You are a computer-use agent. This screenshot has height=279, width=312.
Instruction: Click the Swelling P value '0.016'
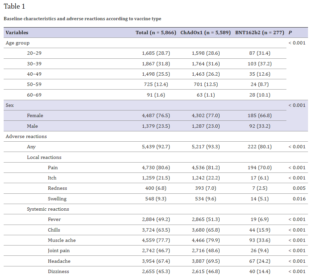click(x=299, y=199)
